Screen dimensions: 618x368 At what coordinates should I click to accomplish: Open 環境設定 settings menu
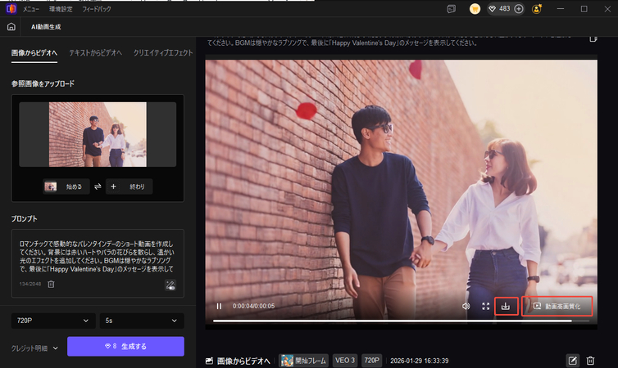point(61,9)
